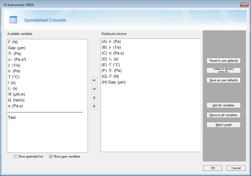Select M (µN.m) in Available variables
This screenshot has width=251, height=176.
17,94
